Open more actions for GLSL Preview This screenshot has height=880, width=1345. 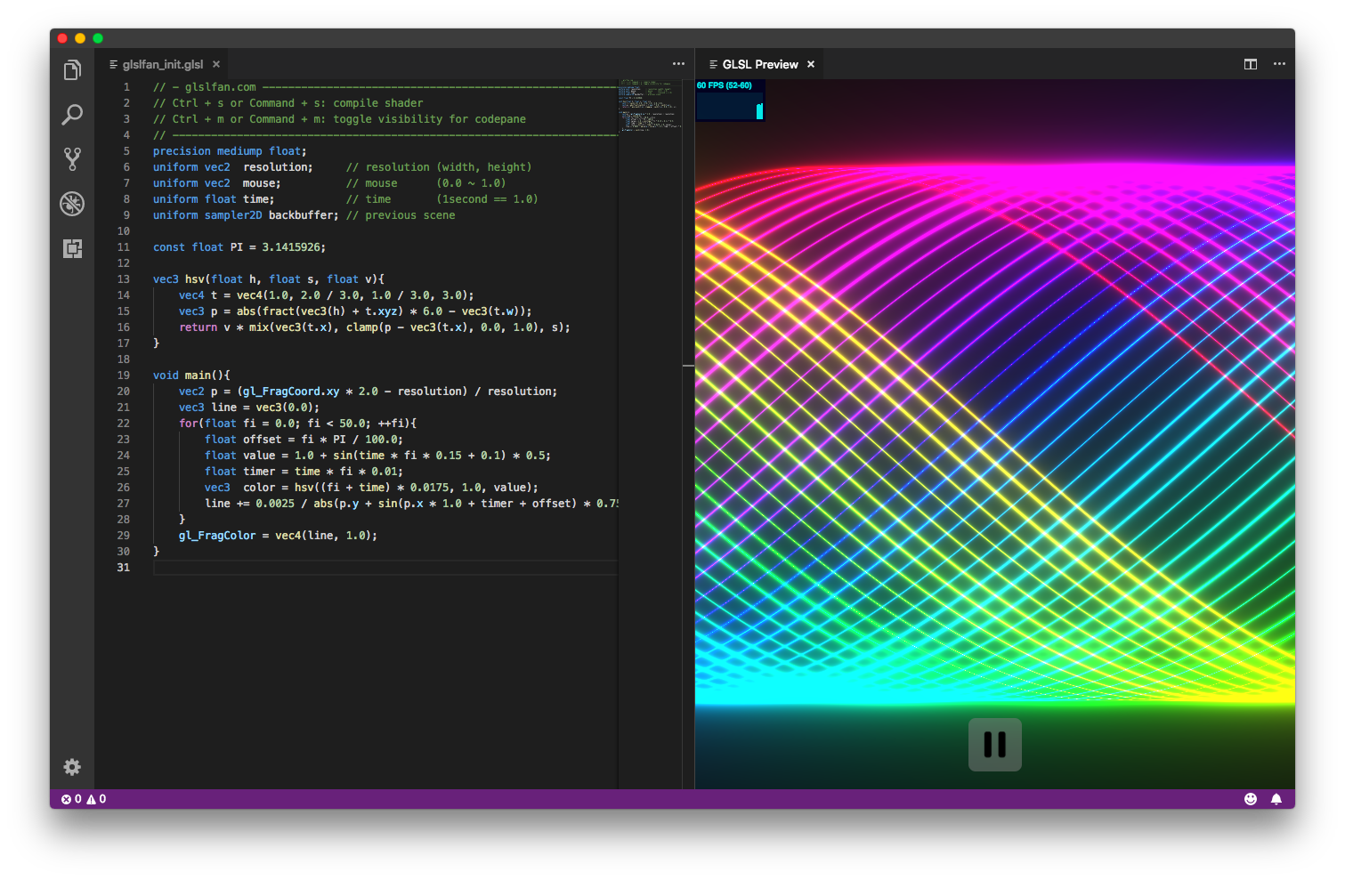(1279, 64)
